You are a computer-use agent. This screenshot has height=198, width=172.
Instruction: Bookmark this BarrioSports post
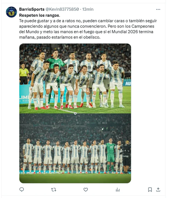pos(150,189)
